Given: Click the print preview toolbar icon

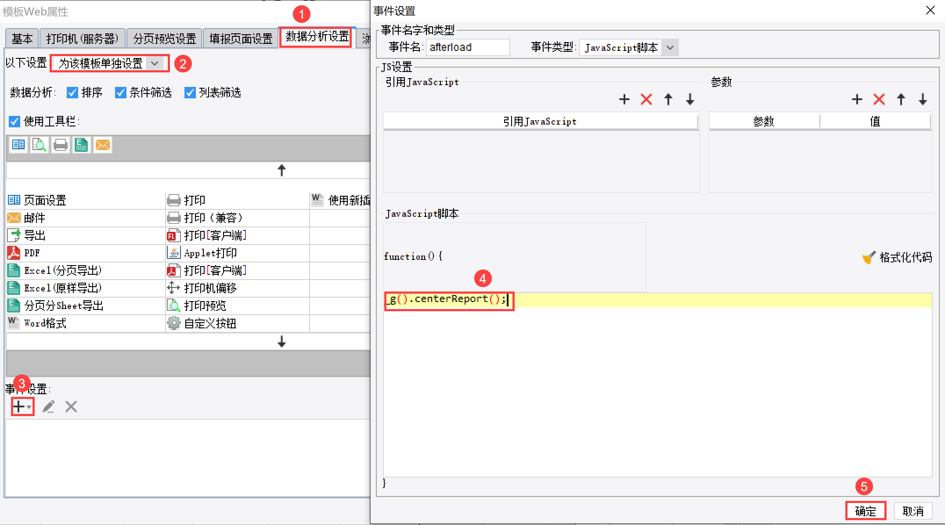Looking at the screenshot, I should click(x=40, y=145).
